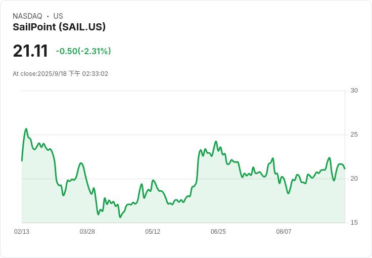Click the 15 price axis label
Screen dimensions: 372x258
coord(354,223)
